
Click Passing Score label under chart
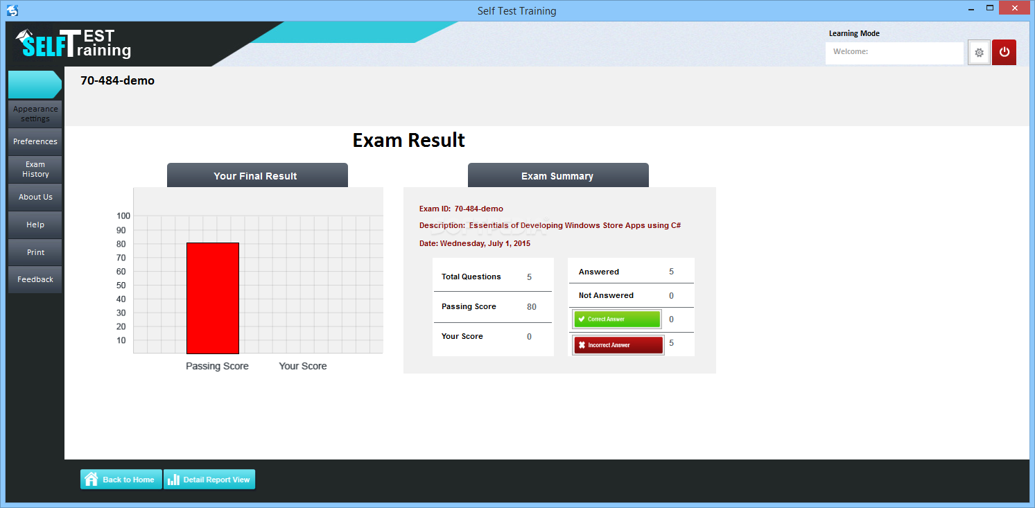coord(217,366)
